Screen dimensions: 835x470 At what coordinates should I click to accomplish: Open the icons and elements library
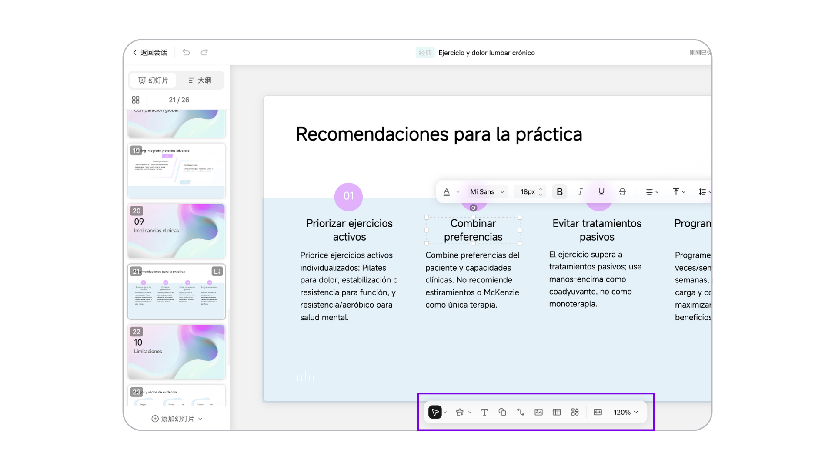pyautogui.click(x=575, y=412)
